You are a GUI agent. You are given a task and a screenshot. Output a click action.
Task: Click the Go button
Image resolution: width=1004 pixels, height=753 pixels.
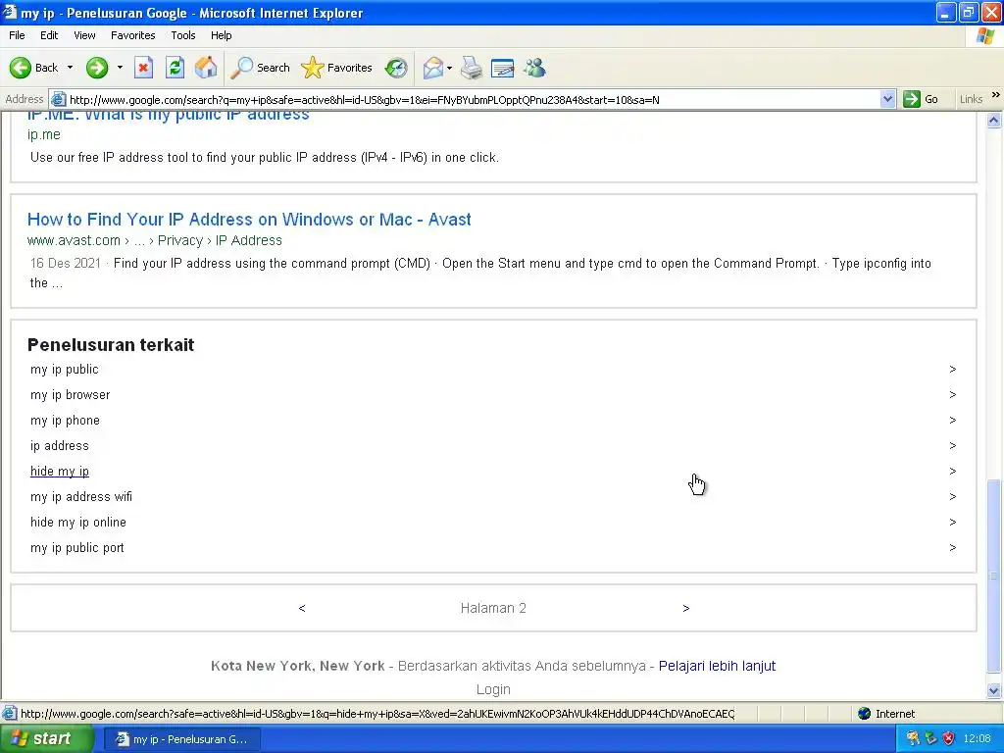point(921,99)
